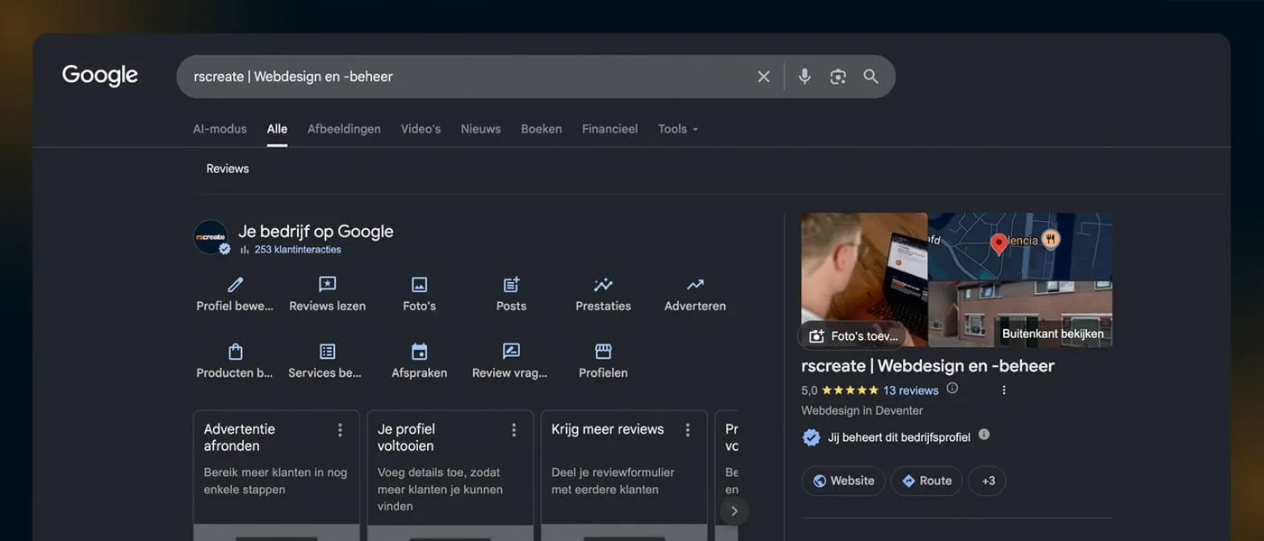Click the rscreate business logo
Viewport: 1264px width, 541px height.
(211, 237)
